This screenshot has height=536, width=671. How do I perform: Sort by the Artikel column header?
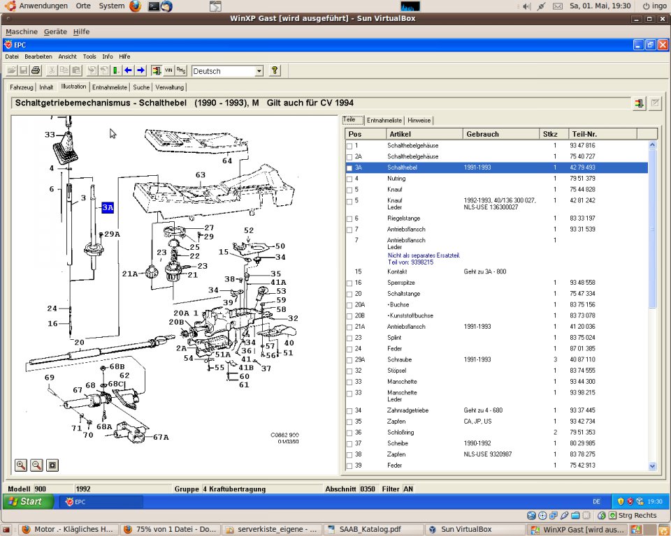424,134
